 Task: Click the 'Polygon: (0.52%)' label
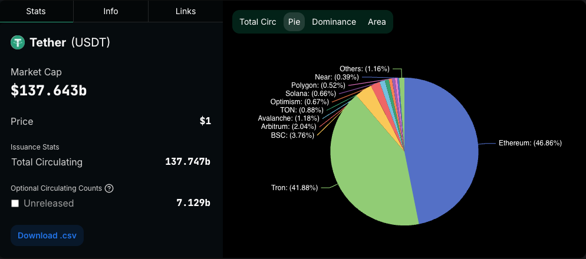(318, 85)
